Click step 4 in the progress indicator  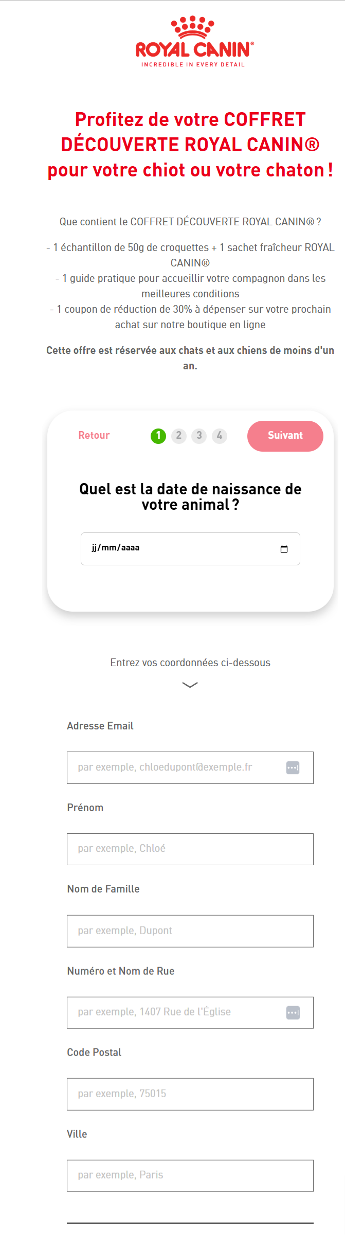coord(220,436)
